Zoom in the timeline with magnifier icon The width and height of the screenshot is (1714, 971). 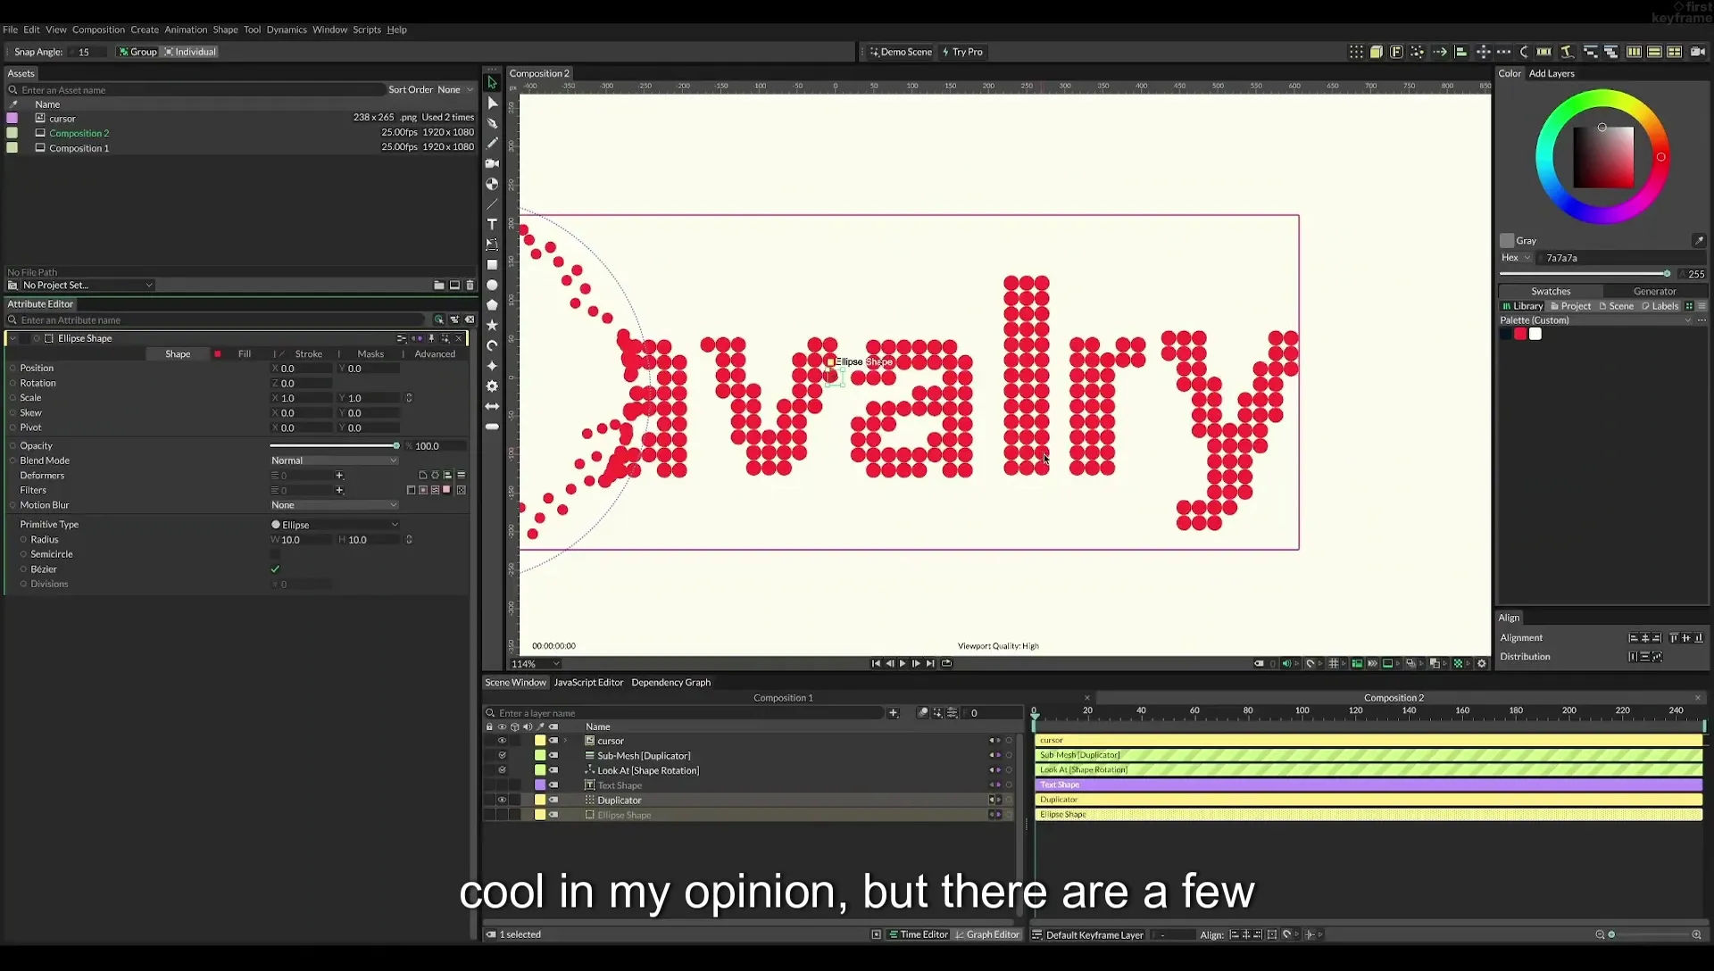pos(1696,934)
